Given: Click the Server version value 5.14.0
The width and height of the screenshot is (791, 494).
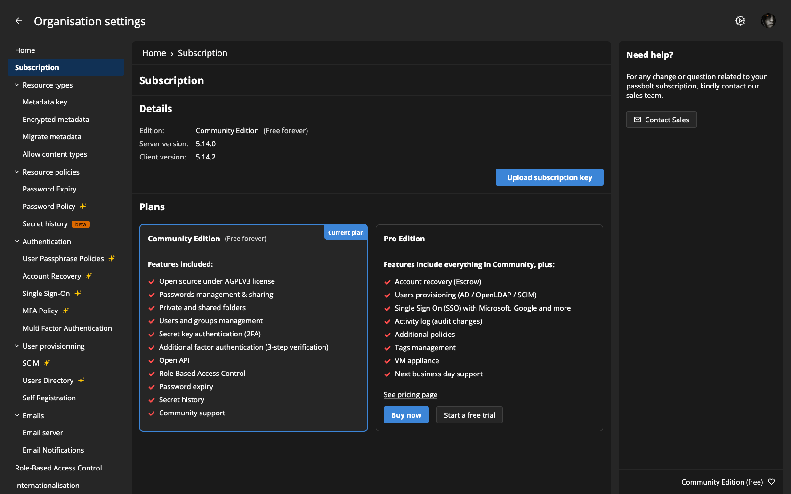Looking at the screenshot, I should pyautogui.click(x=206, y=143).
